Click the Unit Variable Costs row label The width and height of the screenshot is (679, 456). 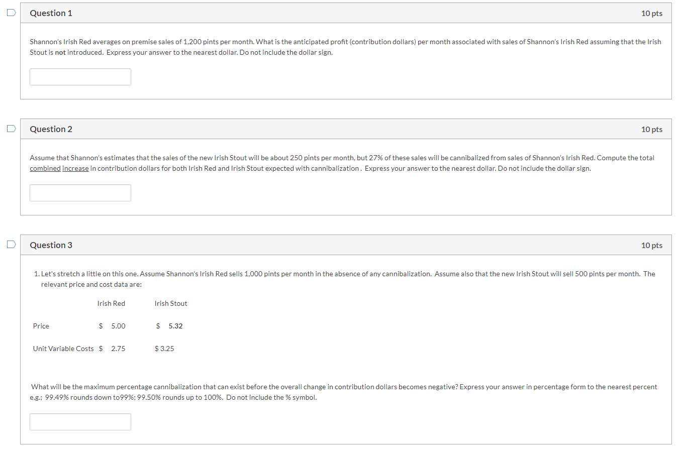click(63, 349)
